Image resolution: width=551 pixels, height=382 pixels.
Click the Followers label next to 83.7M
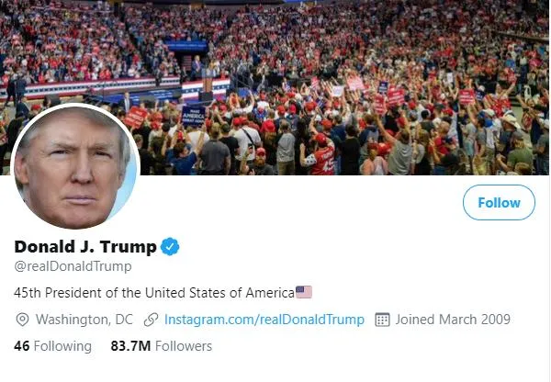(x=184, y=346)
